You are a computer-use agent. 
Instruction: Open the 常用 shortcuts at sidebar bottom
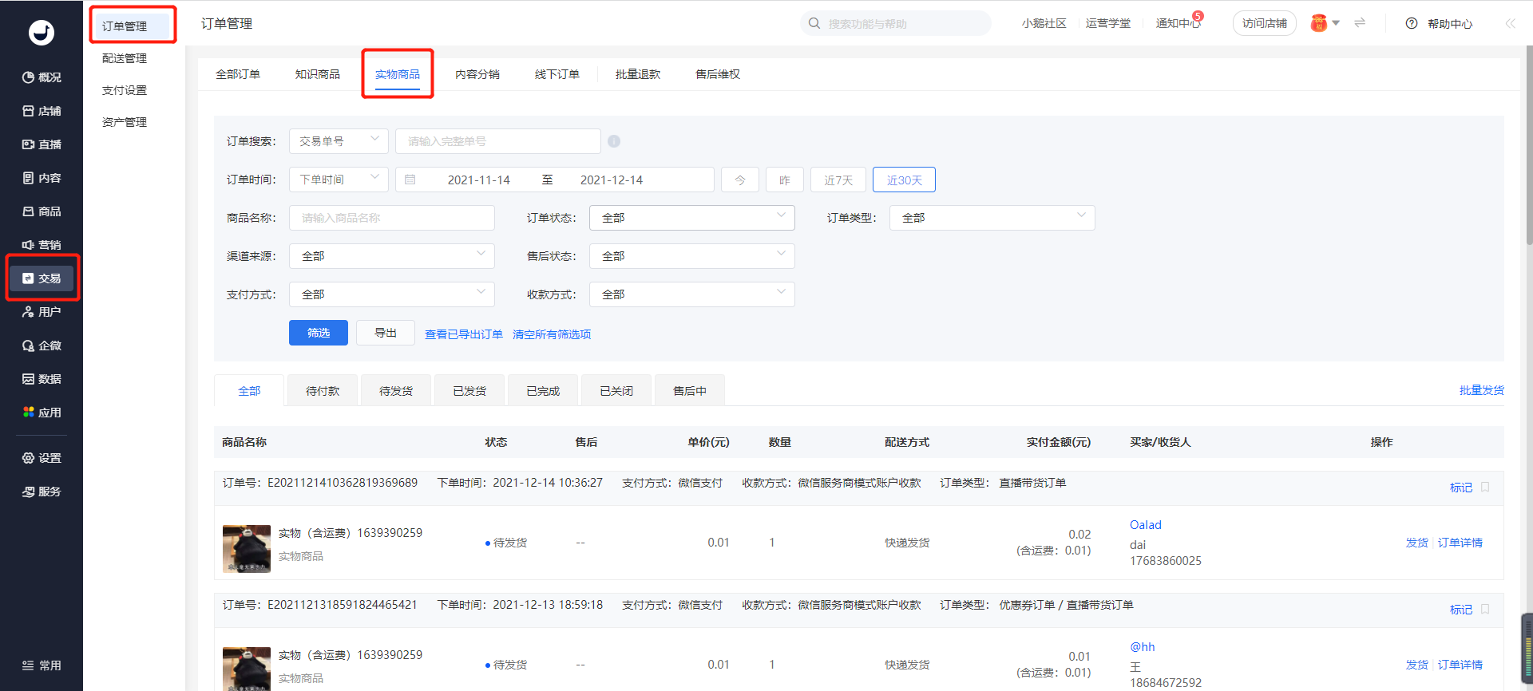point(42,665)
